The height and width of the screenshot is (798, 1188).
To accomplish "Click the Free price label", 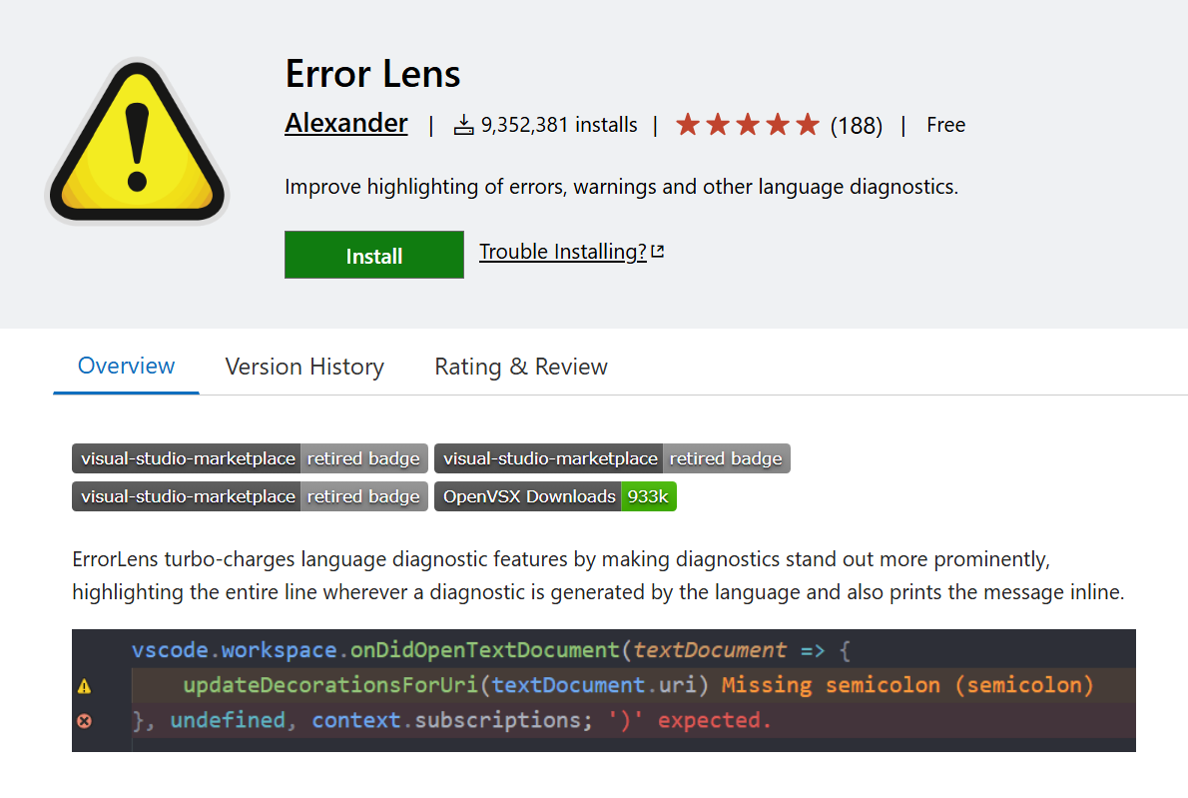I will pyautogui.click(x=945, y=124).
